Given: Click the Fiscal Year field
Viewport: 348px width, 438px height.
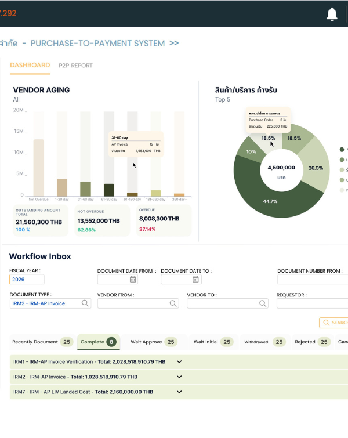Looking at the screenshot, I should [27, 280].
